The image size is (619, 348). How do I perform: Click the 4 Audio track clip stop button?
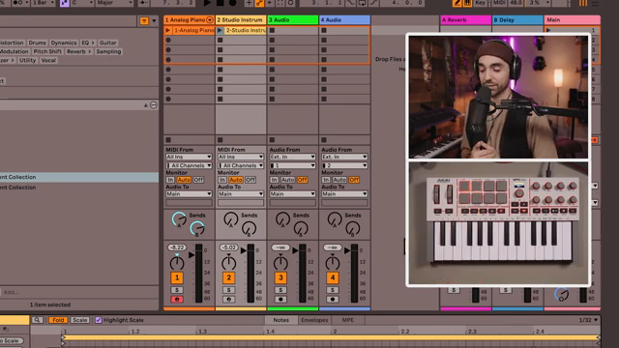click(324, 139)
